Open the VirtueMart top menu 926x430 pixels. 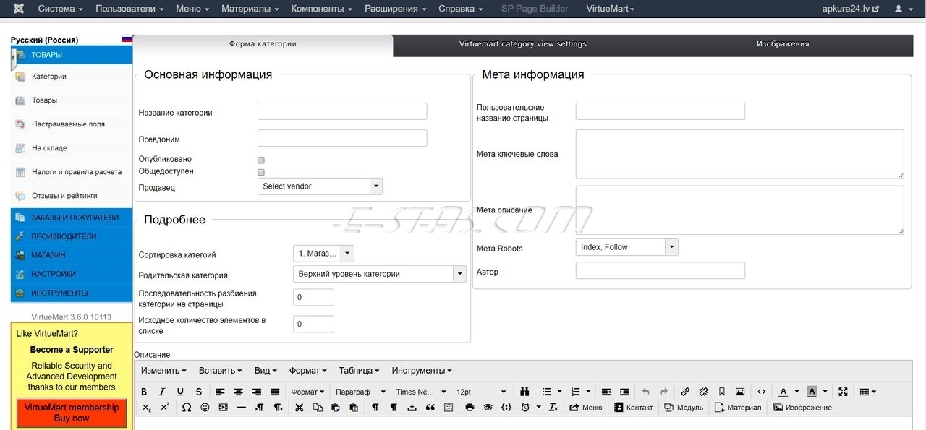click(x=611, y=9)
